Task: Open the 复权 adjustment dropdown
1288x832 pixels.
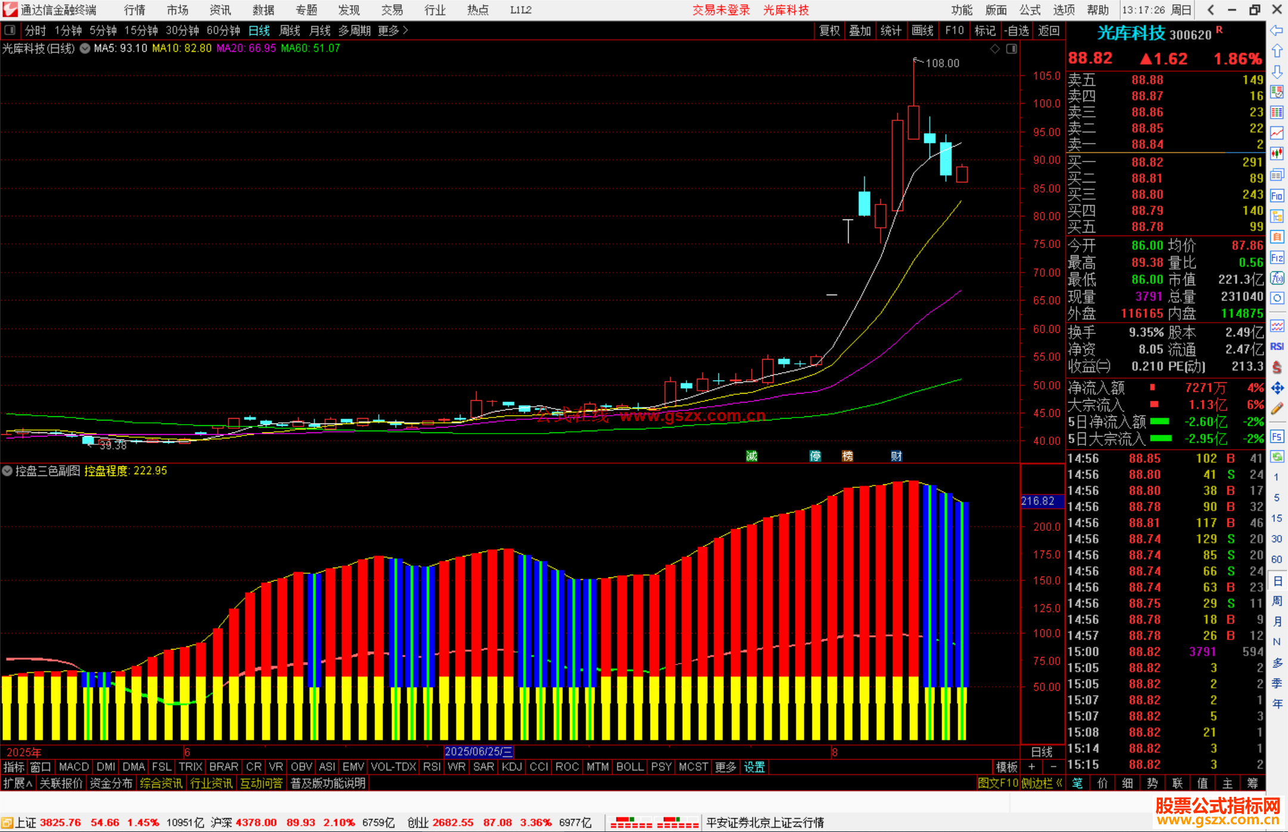Action: coord(829,30)
